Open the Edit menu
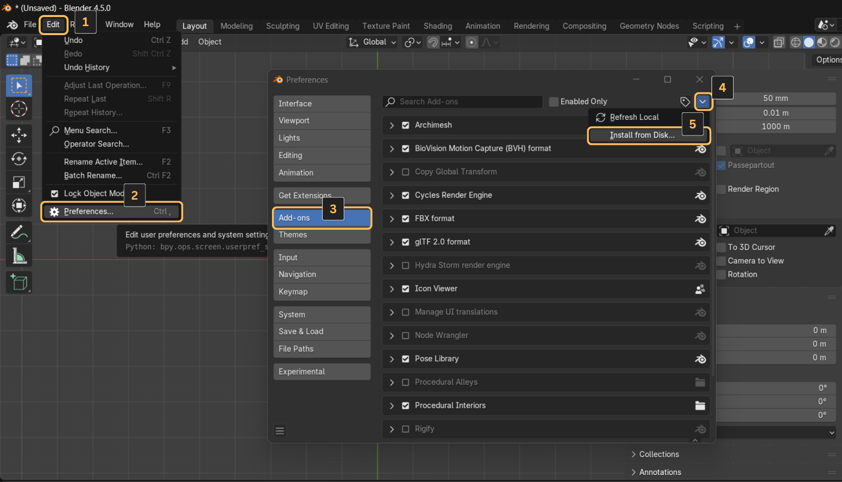The image size is (842, 482). [x=53, y=25]
